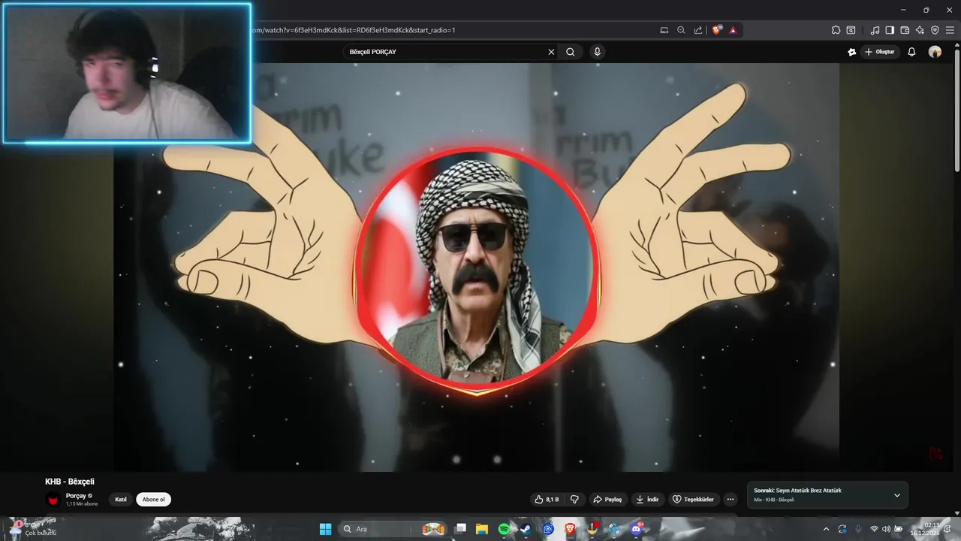This screenshot has width=961, height=541.
Task: Click the Teşekkürler thanks button
Action: [x=694, y=500]
